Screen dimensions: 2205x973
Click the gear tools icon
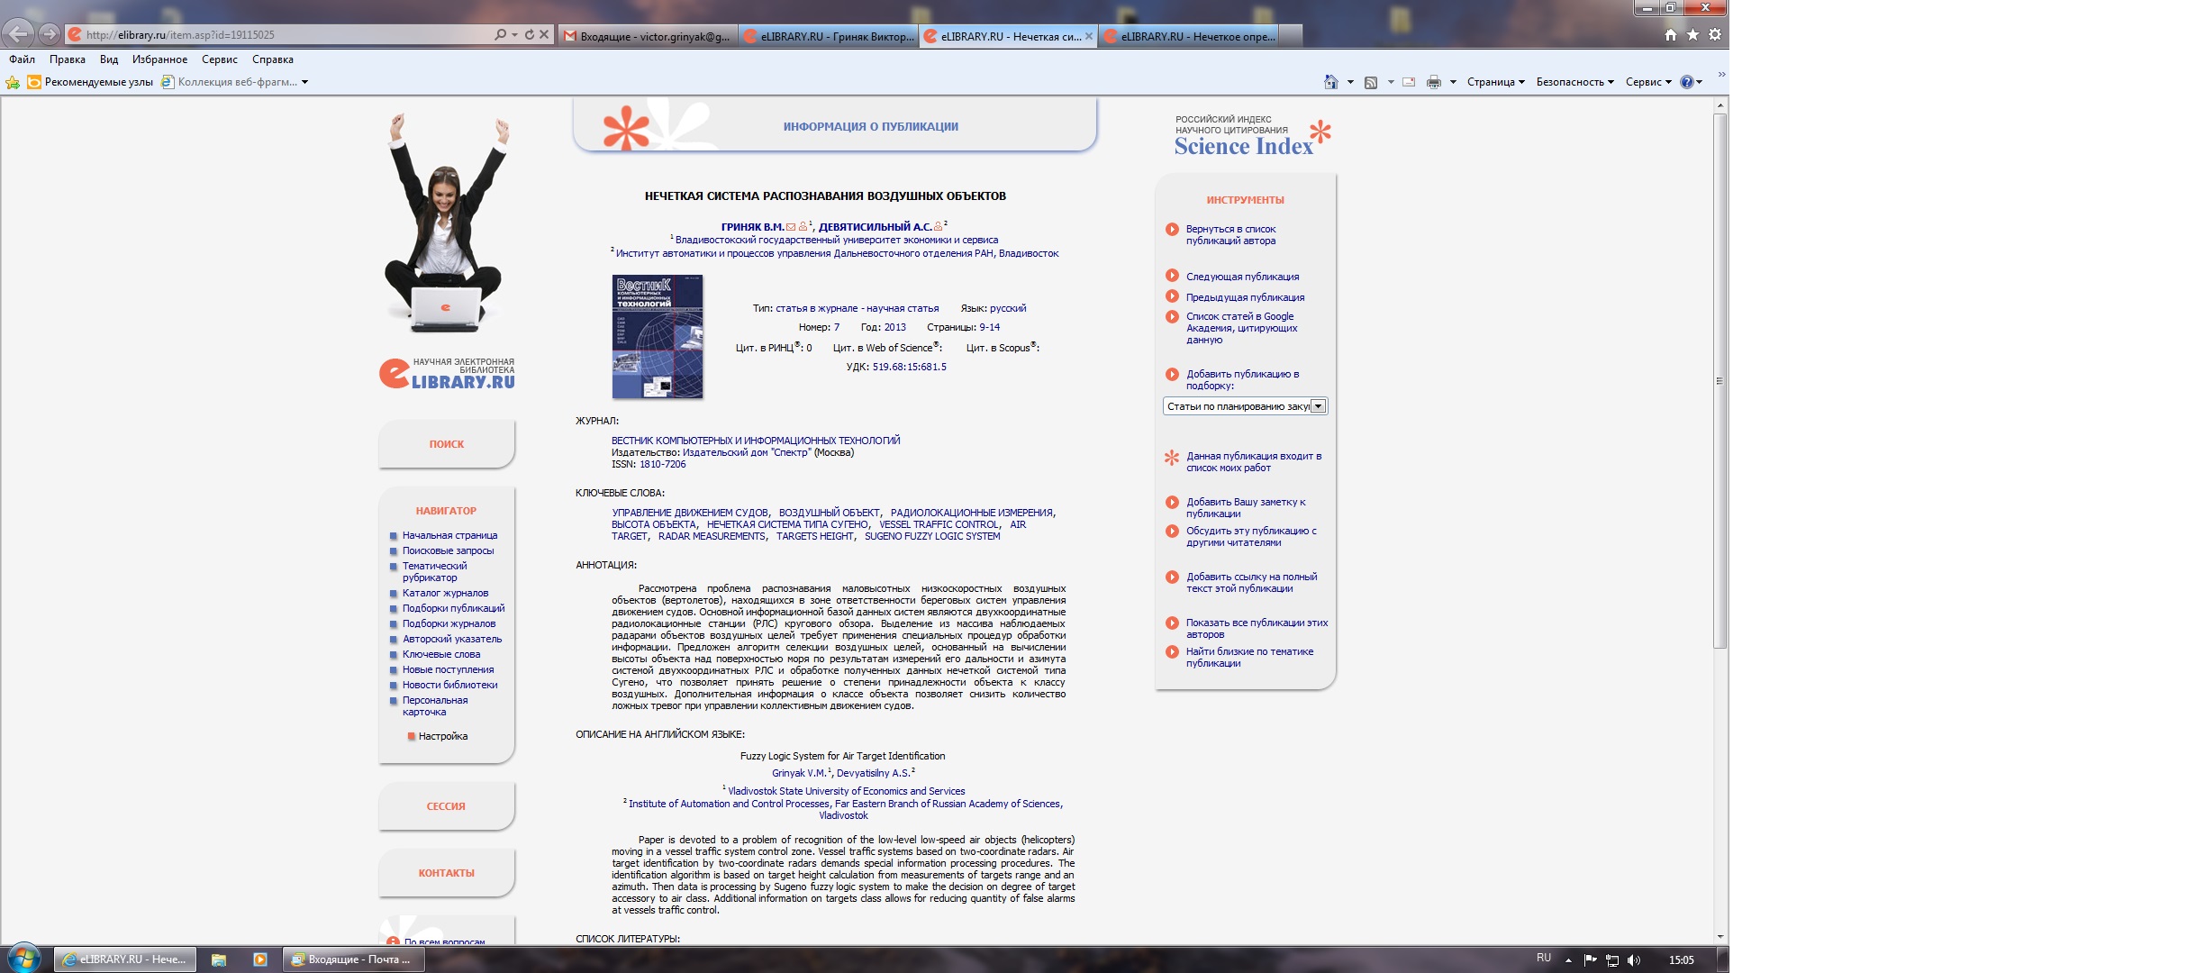pos(1714,34)
